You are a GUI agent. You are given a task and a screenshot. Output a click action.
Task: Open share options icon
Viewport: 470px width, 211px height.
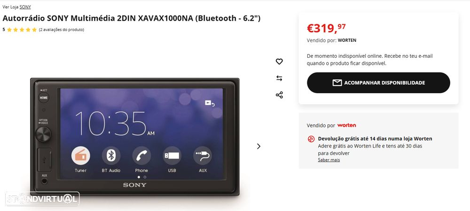point(279,95)
